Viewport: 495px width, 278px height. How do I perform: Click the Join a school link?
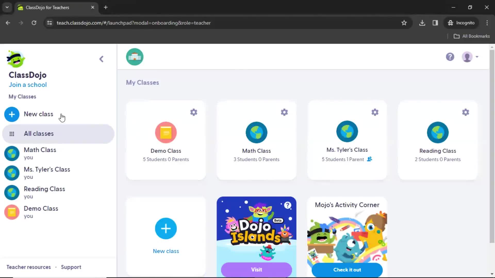coord(28,84)
